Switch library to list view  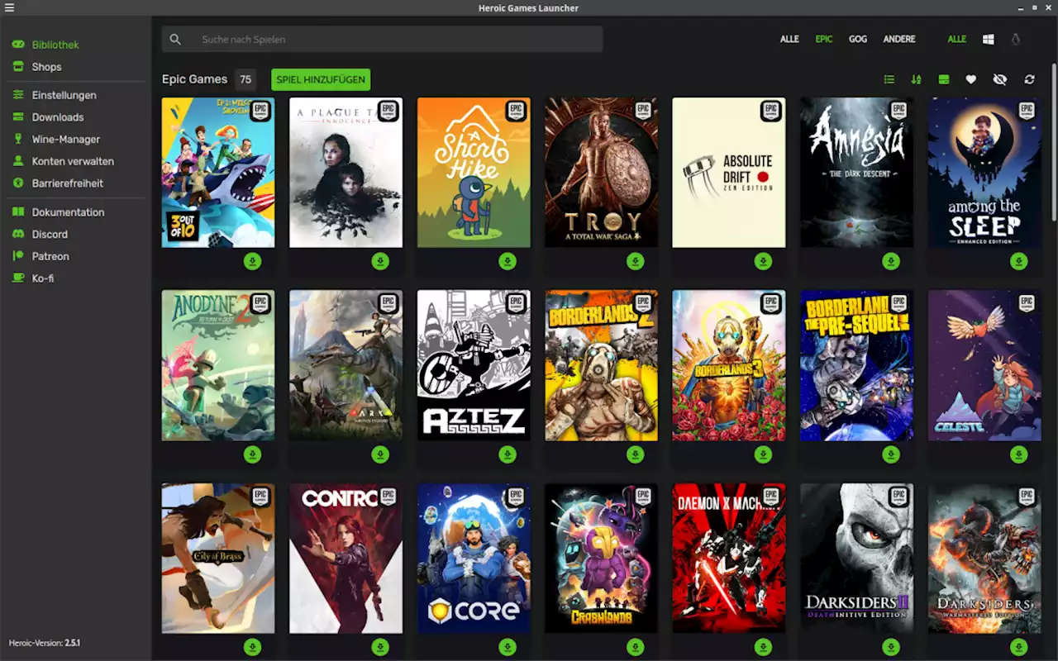(889, 79)
